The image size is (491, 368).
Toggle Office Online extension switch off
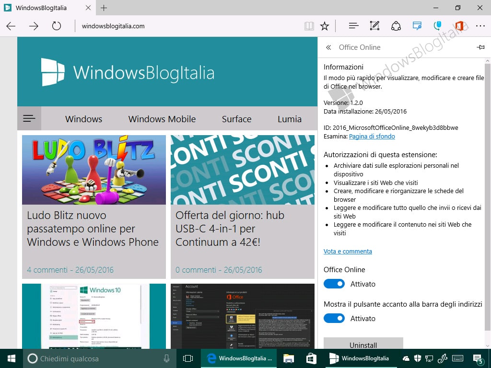334,284
